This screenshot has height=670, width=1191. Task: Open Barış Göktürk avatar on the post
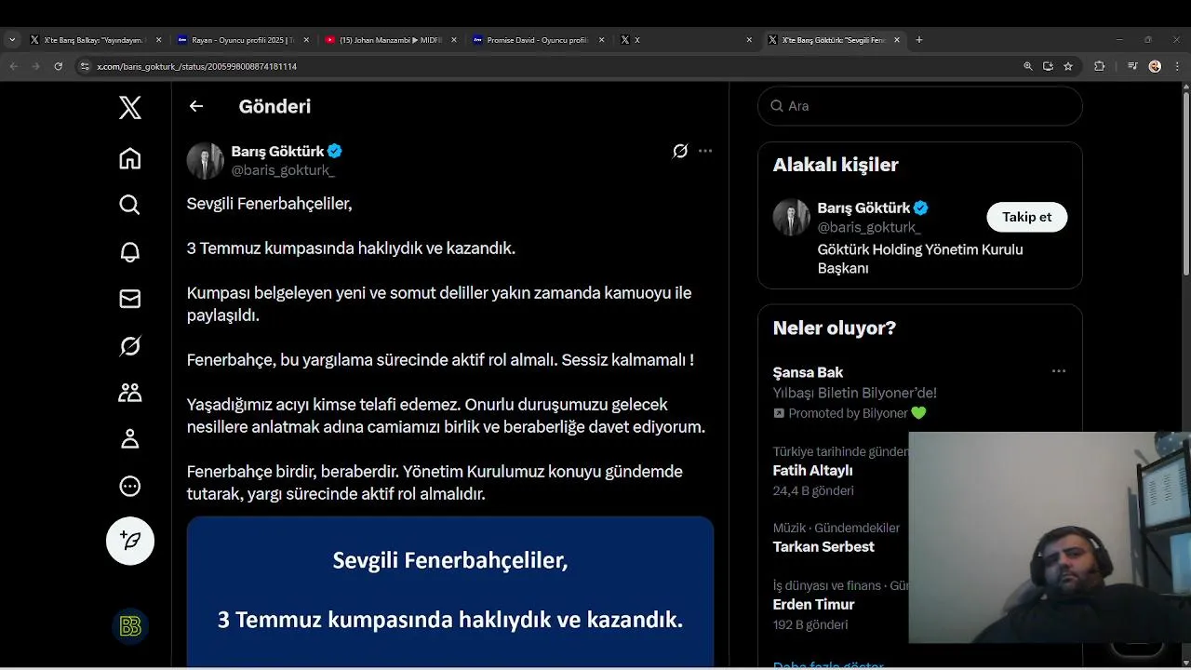pos(206,160)
